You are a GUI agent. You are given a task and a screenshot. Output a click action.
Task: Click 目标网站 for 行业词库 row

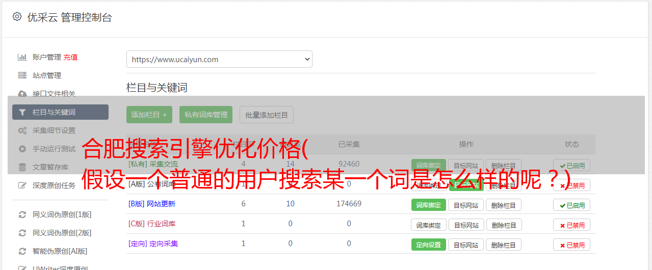tap(466, 225)
